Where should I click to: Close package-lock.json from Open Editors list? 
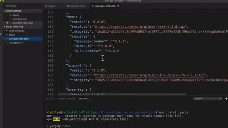click(x=7, y=23)
